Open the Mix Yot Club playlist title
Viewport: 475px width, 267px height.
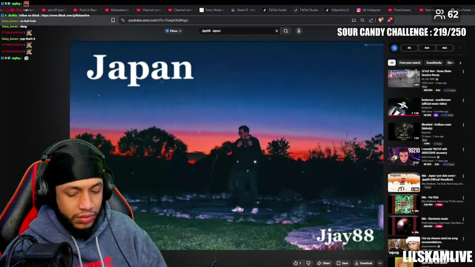[x=430, y=197]
